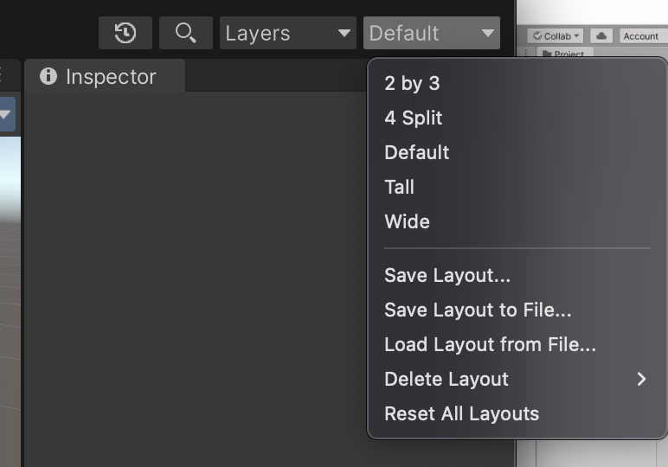Open the Default layout dropdown

coord(432,33)
